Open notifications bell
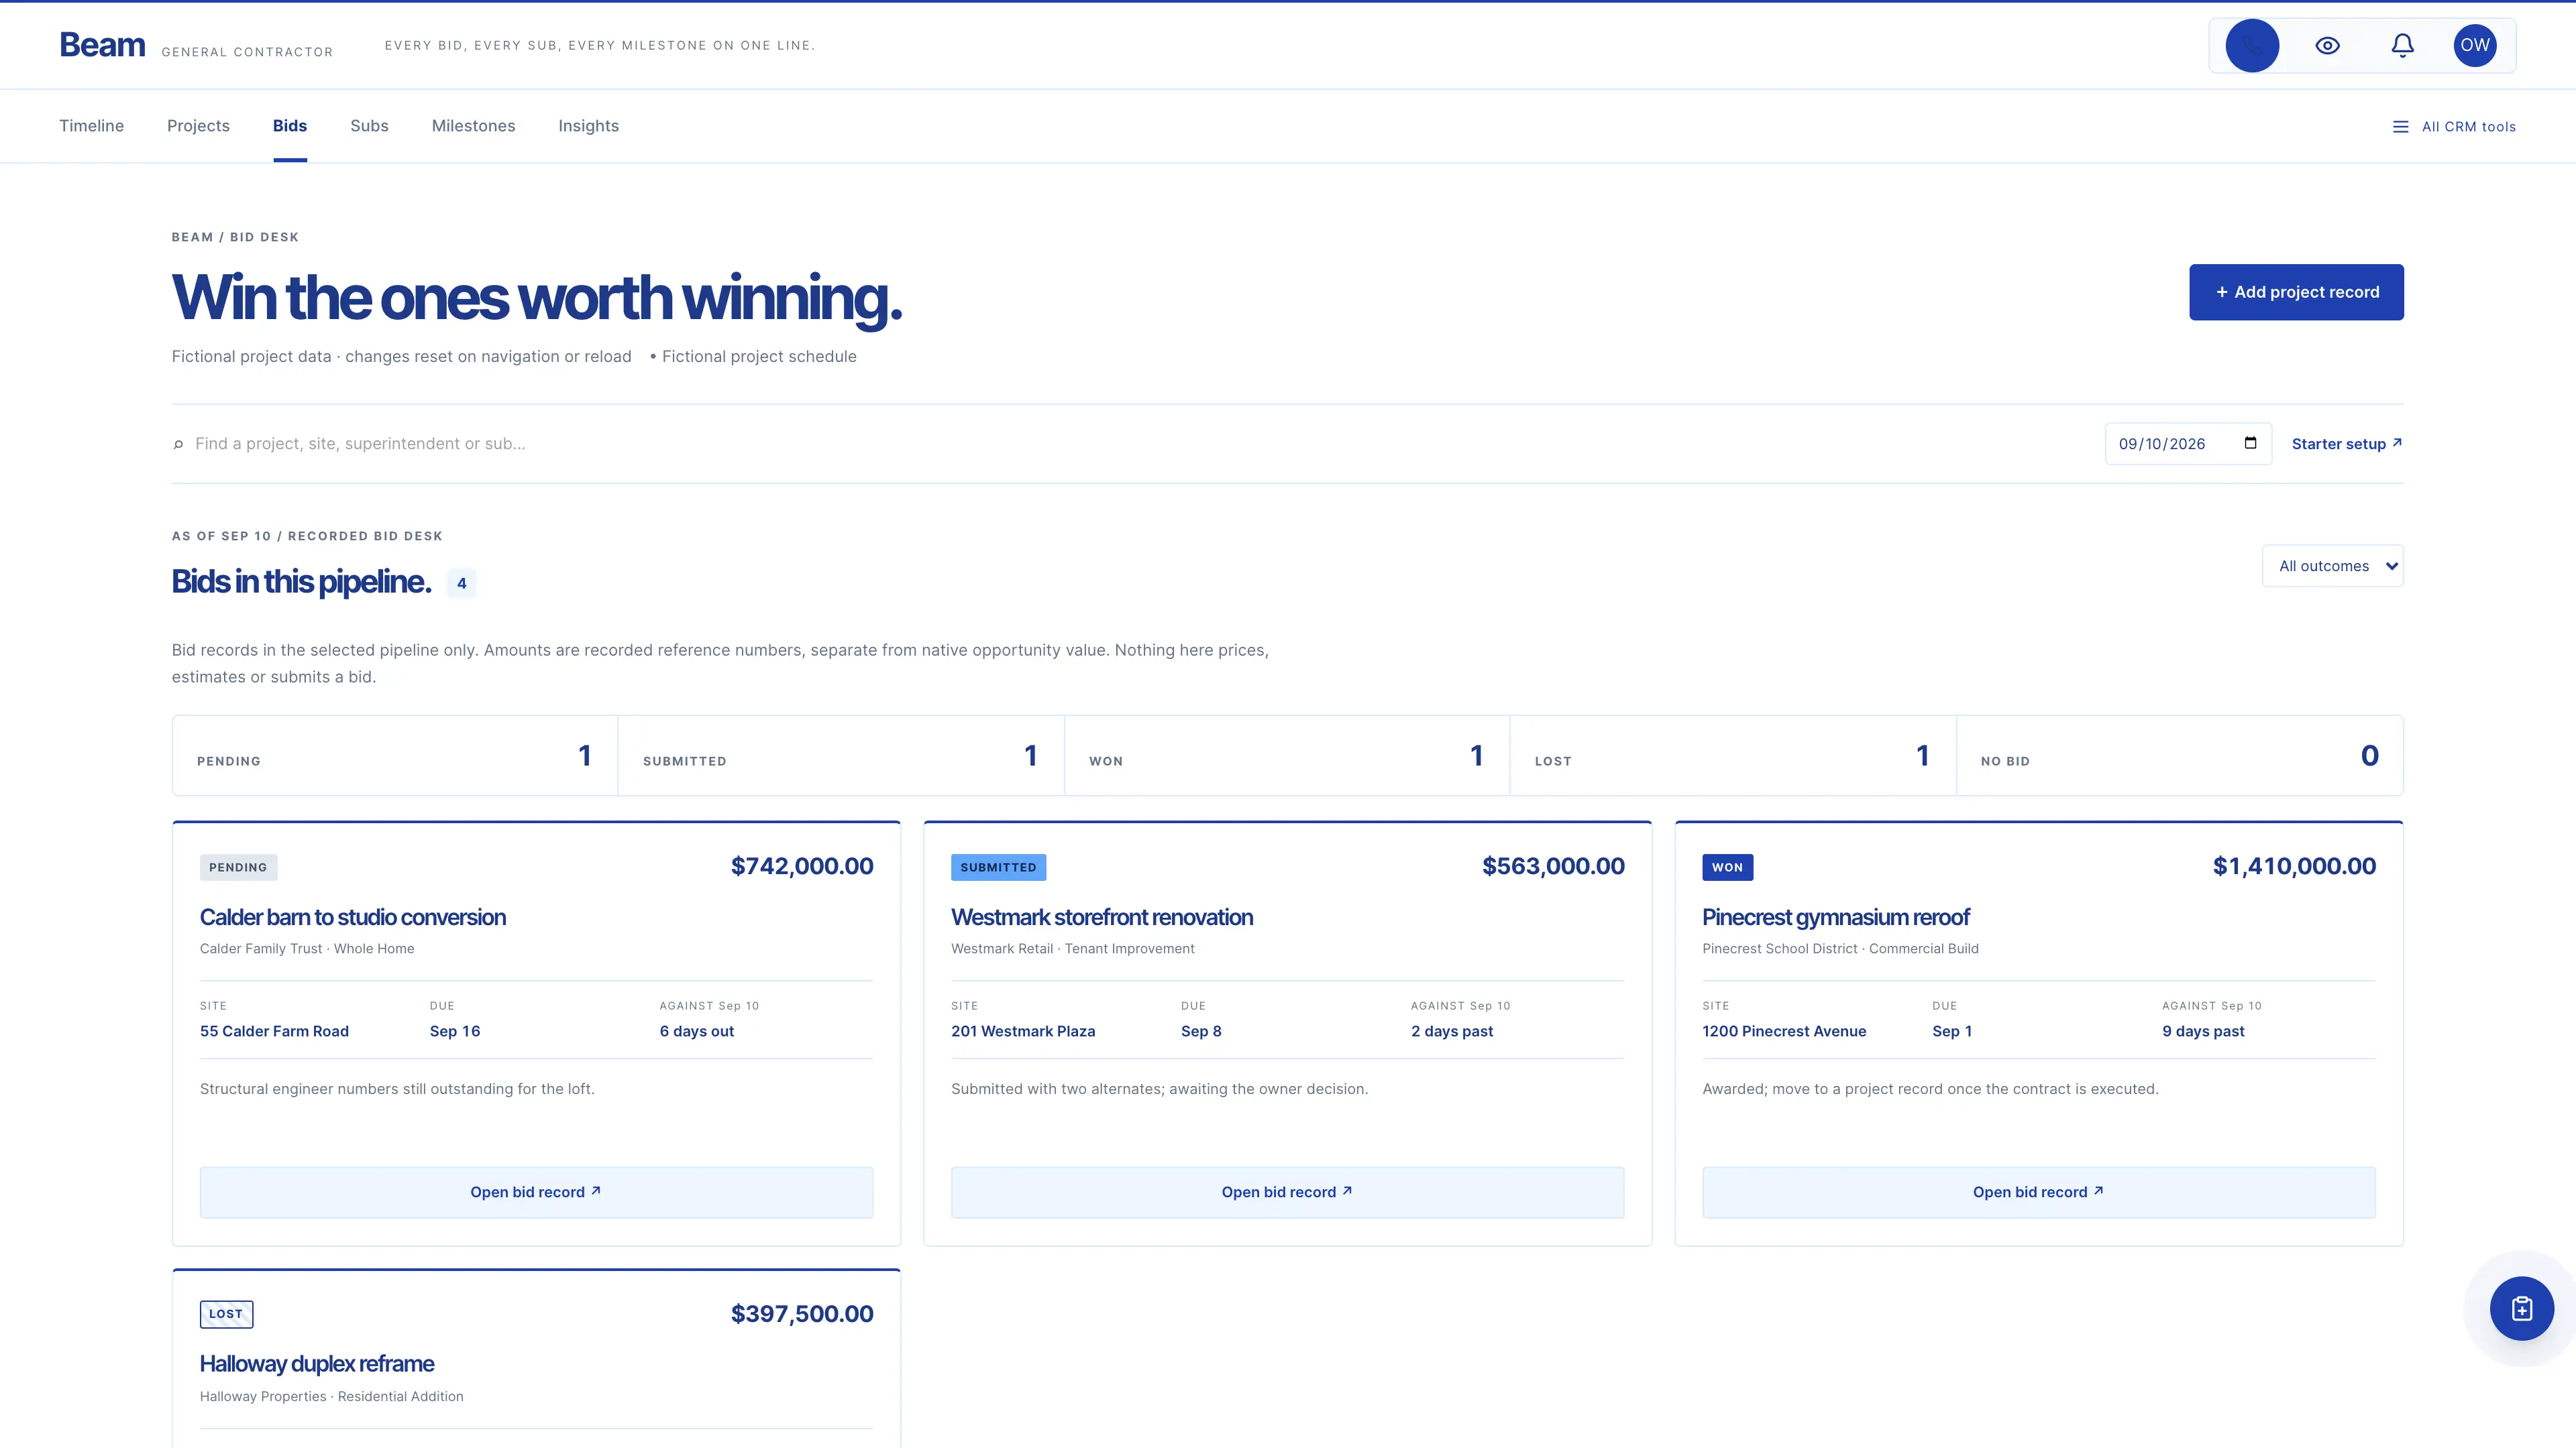Viewport: 2576px width, 1448px height. pos(2402,45)
